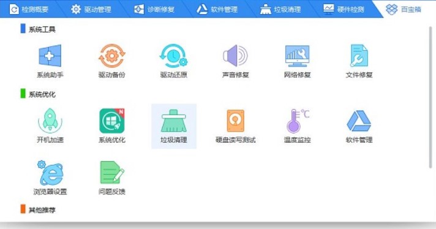Open the 系统助手 tool icon
Image resolution: width=436 pixels, height=229 pixels.
tap(50, 56)
